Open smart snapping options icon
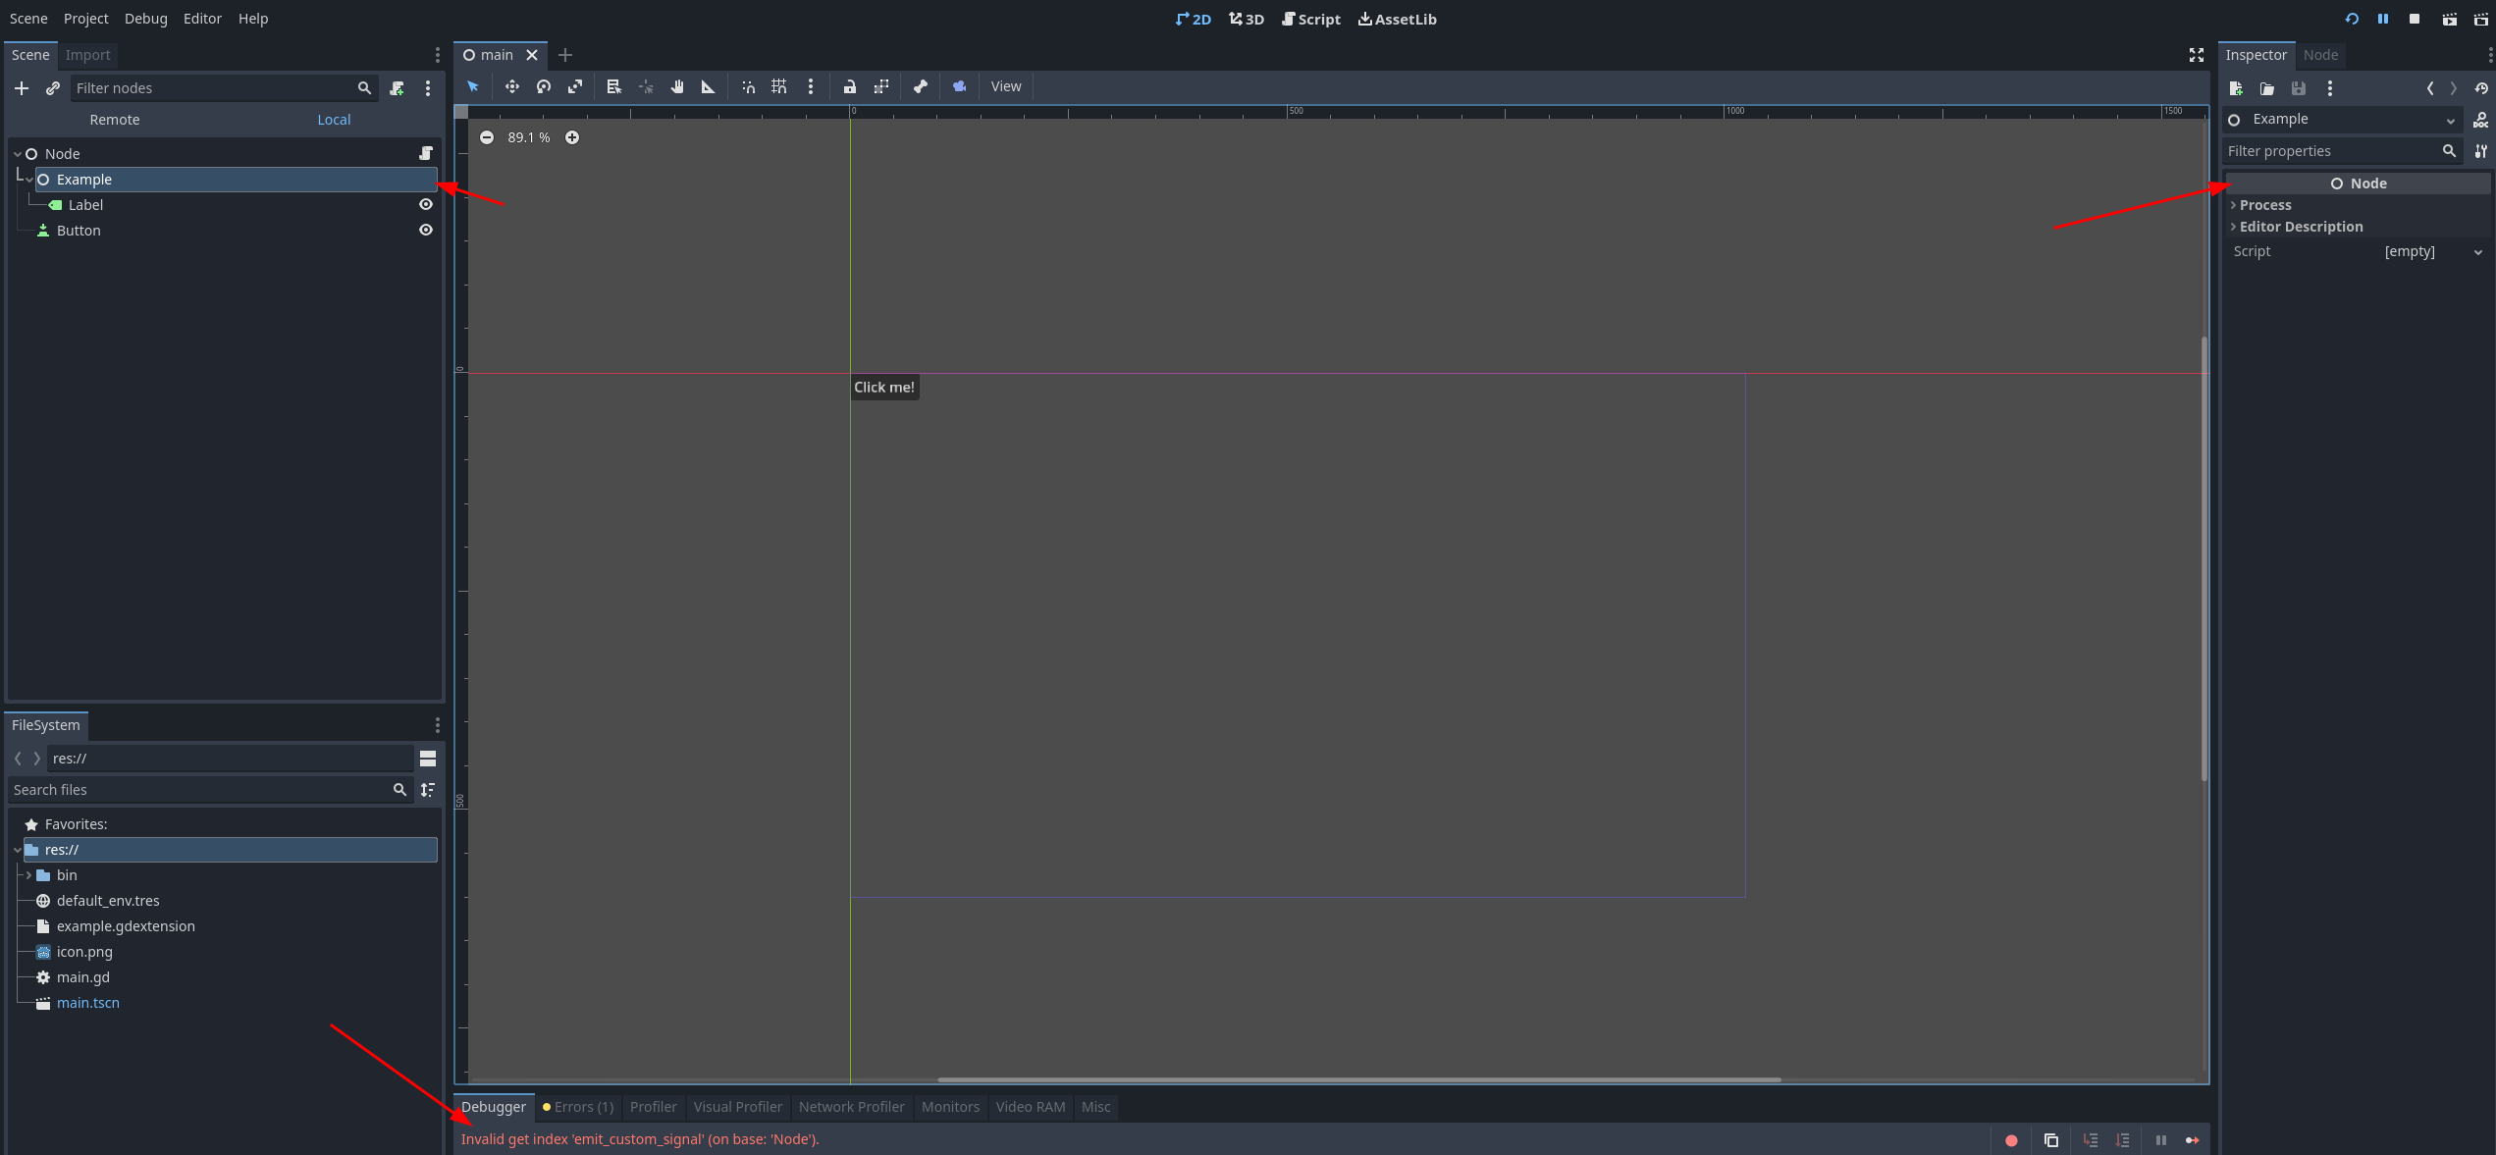 click(x=748, y=87)
